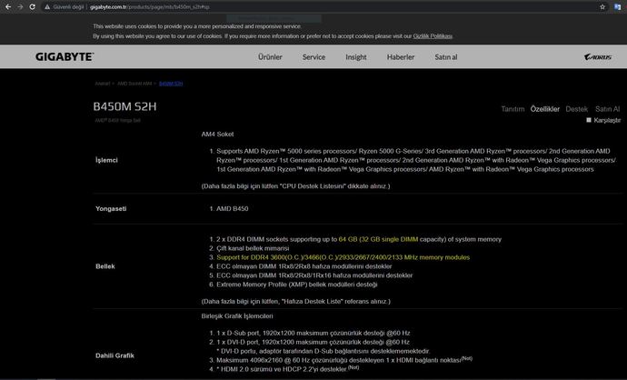Click the first breadcrumb home link
The image size is (627, 380).
103,84
